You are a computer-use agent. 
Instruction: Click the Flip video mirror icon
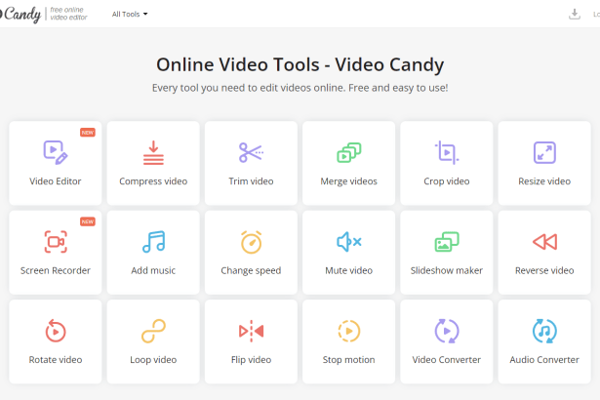(x=251, y=331)
